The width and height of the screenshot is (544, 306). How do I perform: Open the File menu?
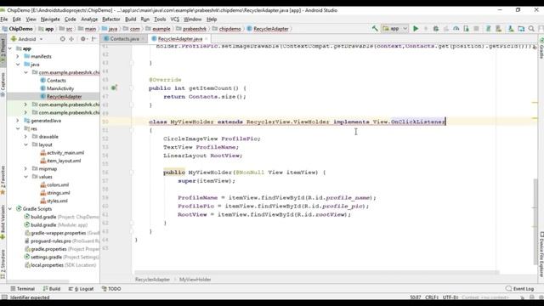[4, 20]
